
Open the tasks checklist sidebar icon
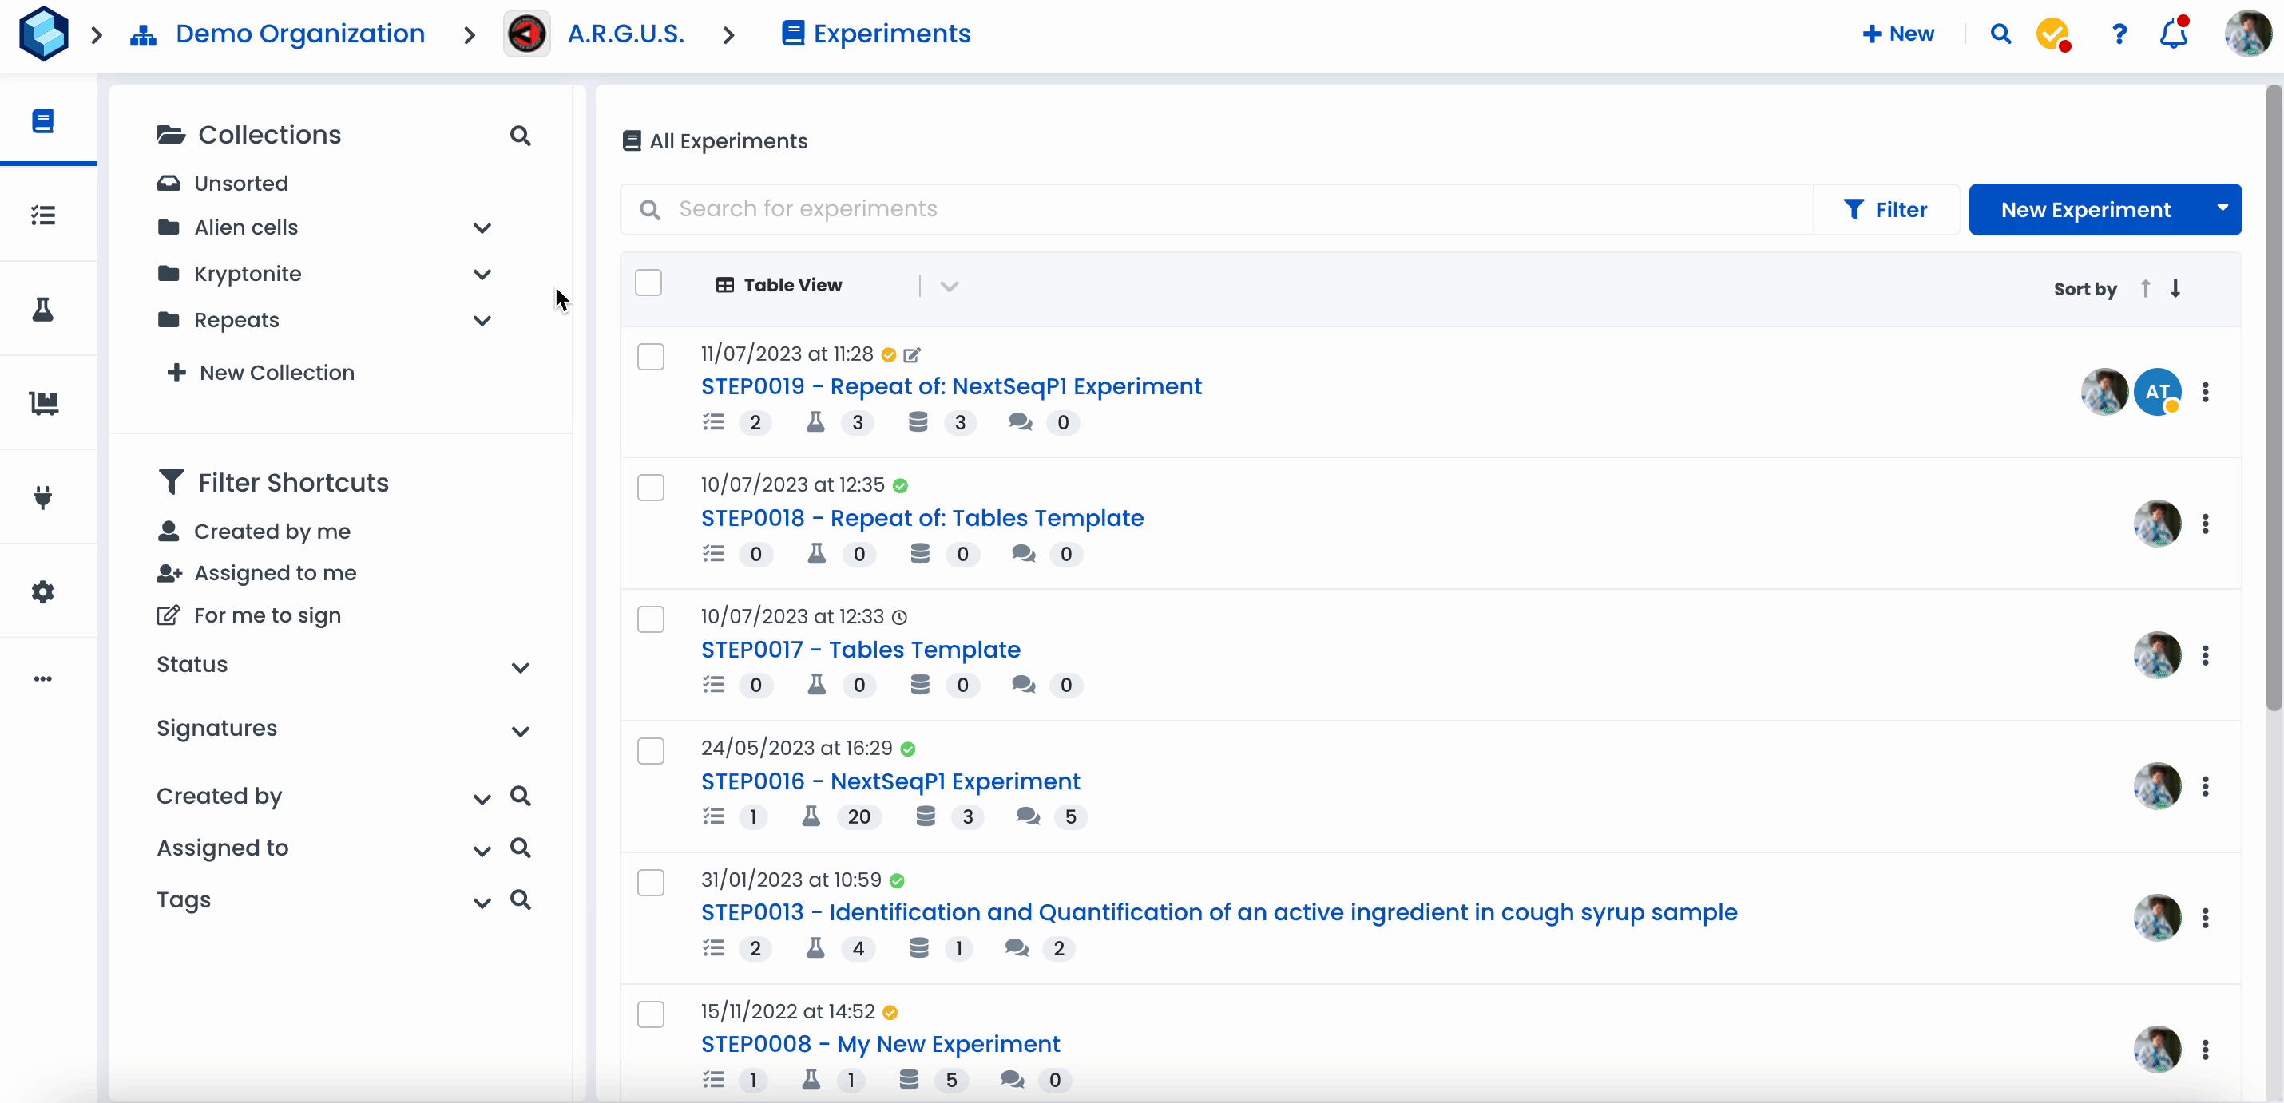(42, 215)
